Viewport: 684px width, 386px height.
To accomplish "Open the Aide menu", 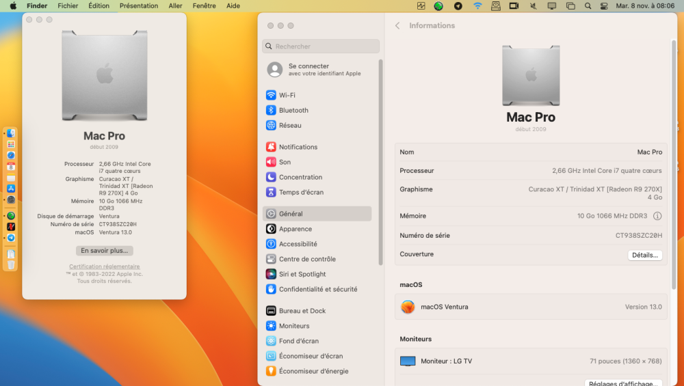I will (x=233, y=5).
